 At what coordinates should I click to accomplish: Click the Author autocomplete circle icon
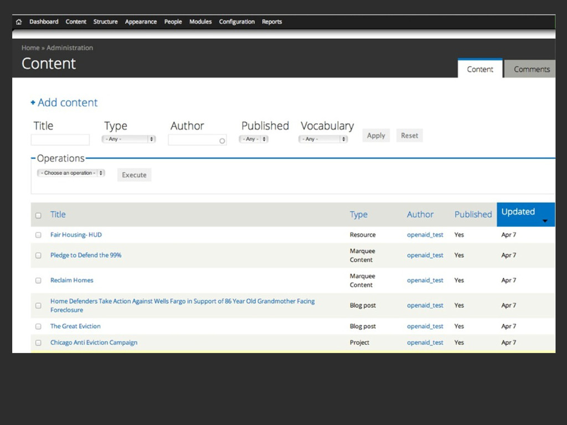(222, 141)
